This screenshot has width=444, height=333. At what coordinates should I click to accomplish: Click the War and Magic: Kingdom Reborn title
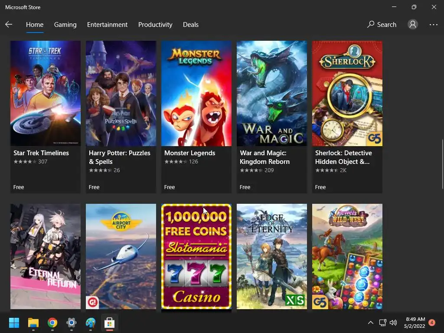[x=265, y=157]
